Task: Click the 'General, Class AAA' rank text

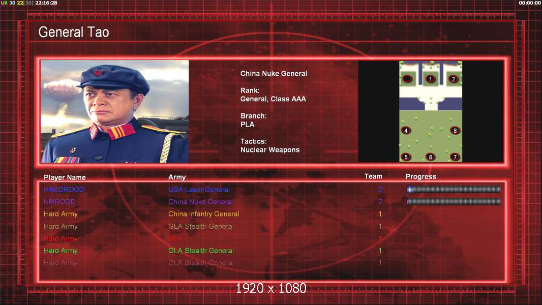Action: (273, 99)
